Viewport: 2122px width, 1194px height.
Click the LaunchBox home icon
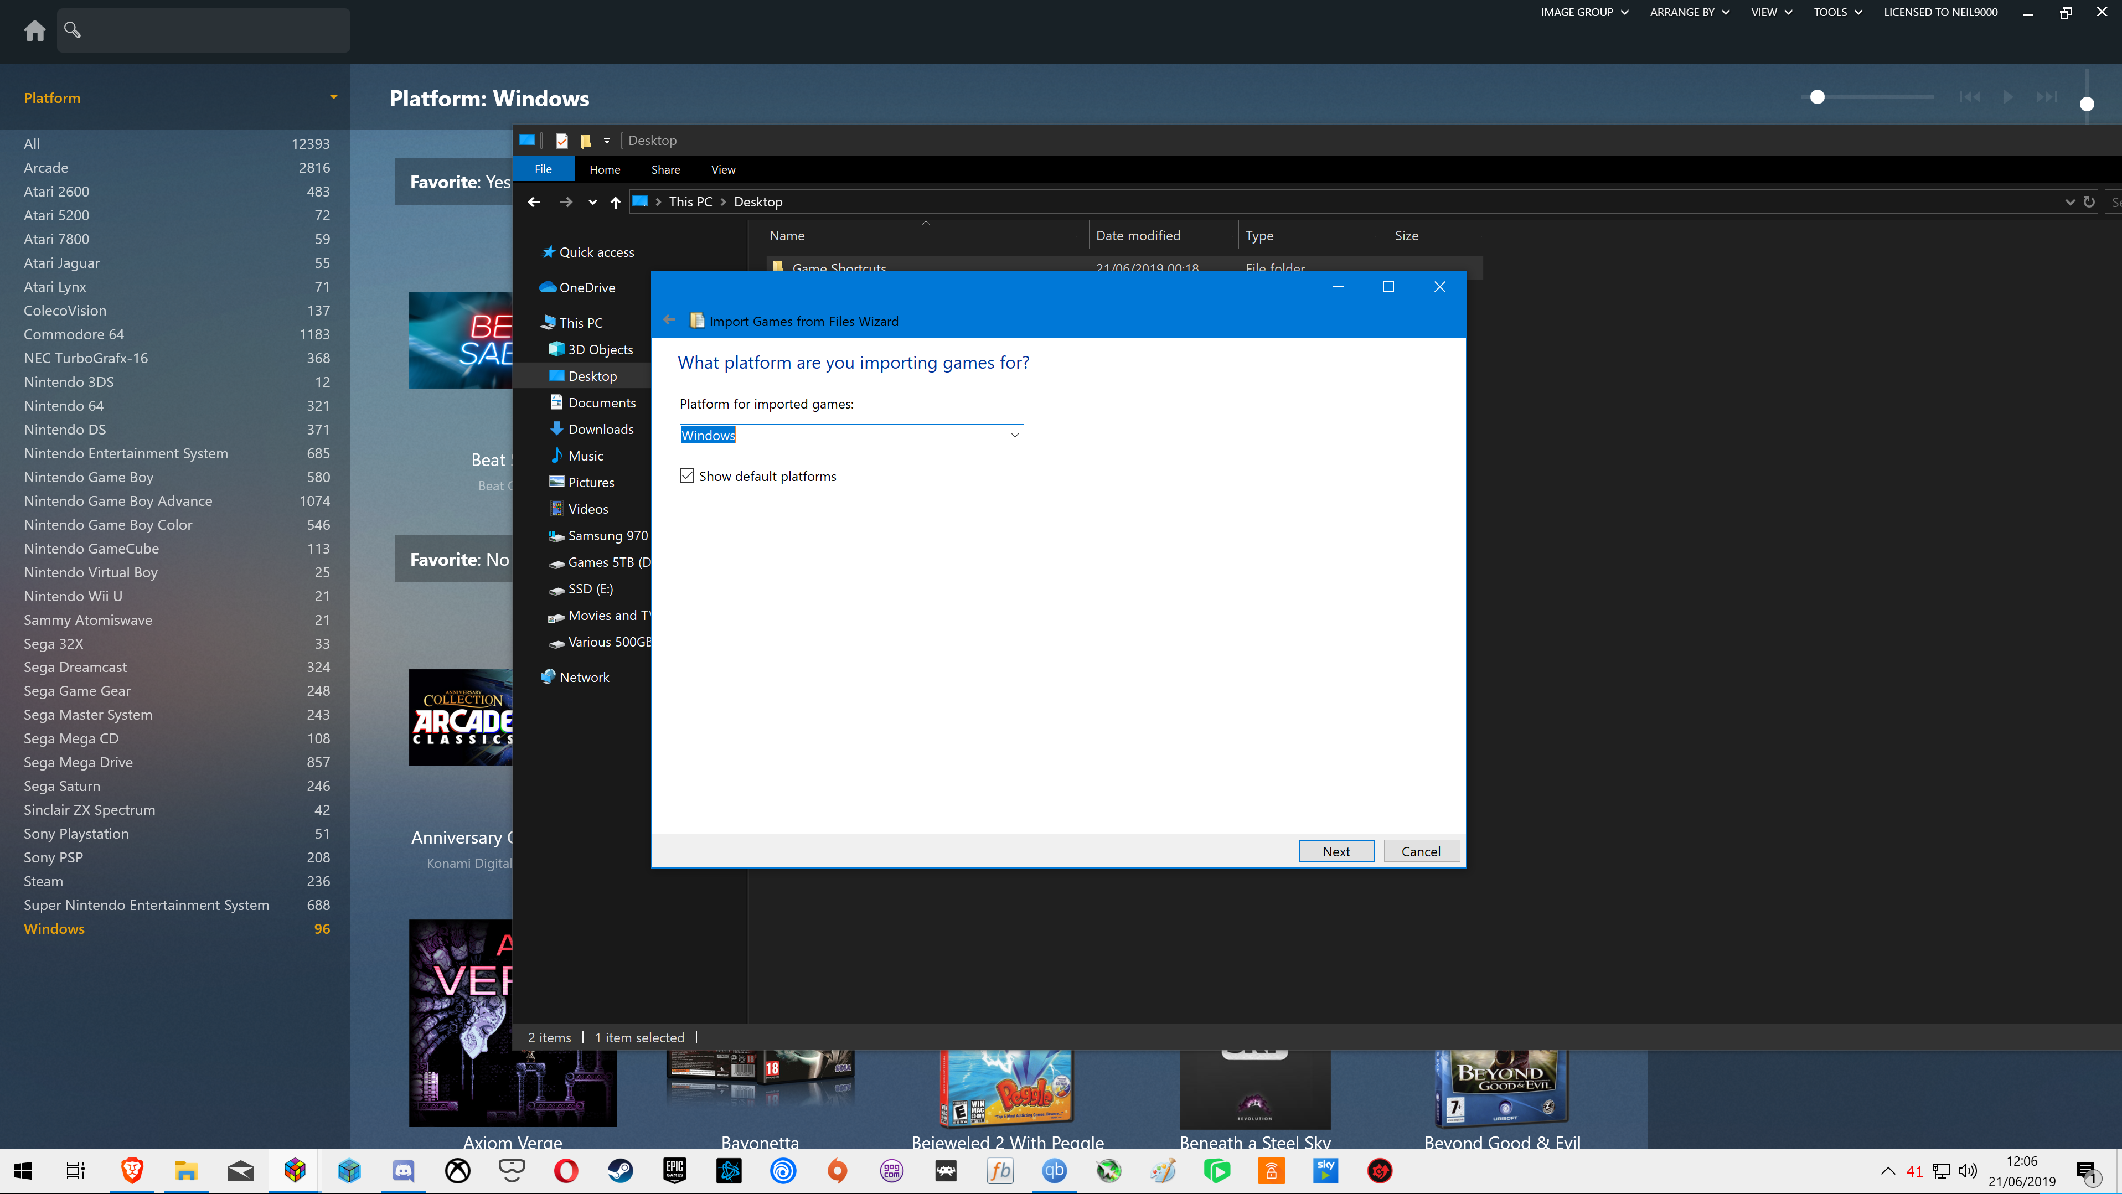tap(34, 30)
